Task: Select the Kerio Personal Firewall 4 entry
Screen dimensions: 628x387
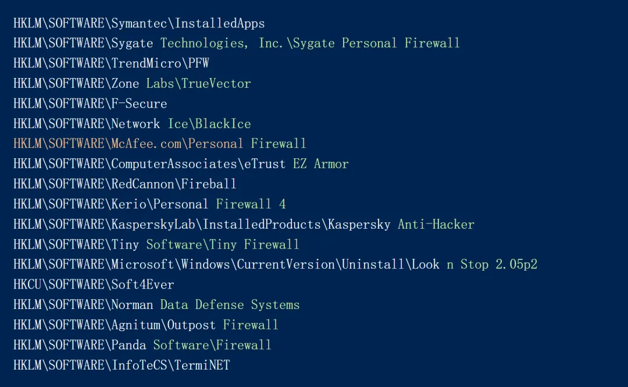Action: [149, 204]
